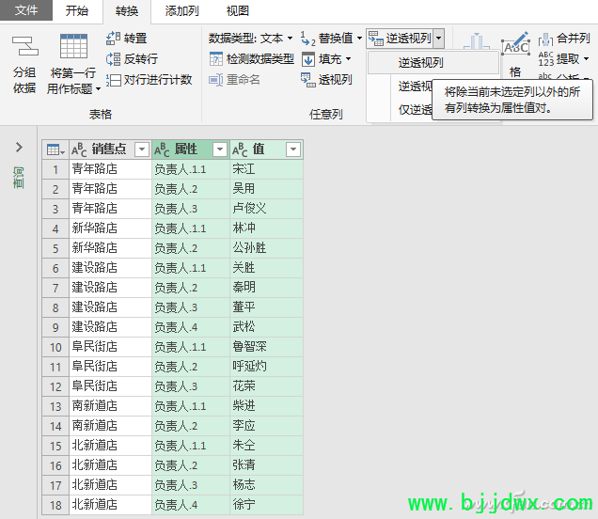Viewport: 598px width, 519px height.
Task: Click cell 林冲
Action: point(266,228)
